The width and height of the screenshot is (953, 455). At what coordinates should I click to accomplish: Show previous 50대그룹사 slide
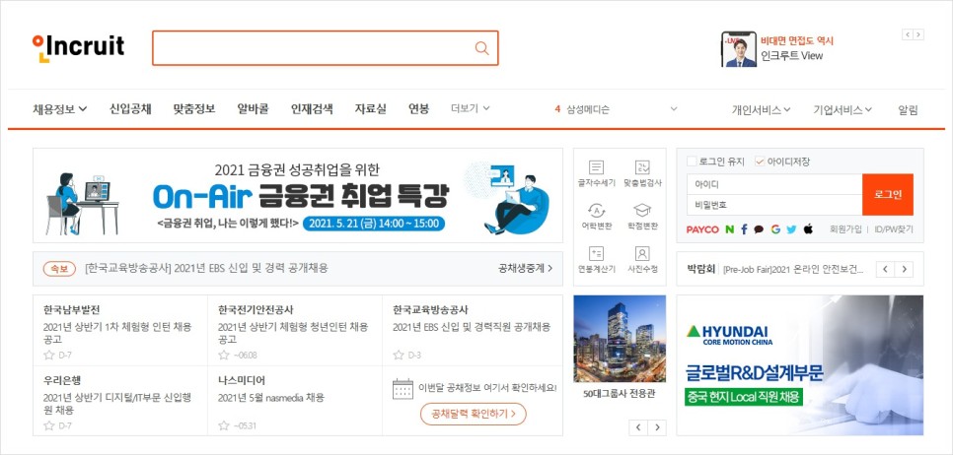pos(638,427)
